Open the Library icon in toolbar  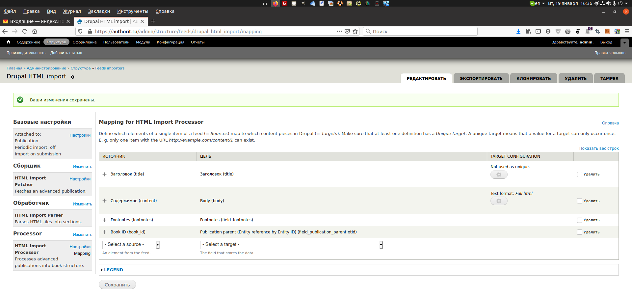(528, 31)
